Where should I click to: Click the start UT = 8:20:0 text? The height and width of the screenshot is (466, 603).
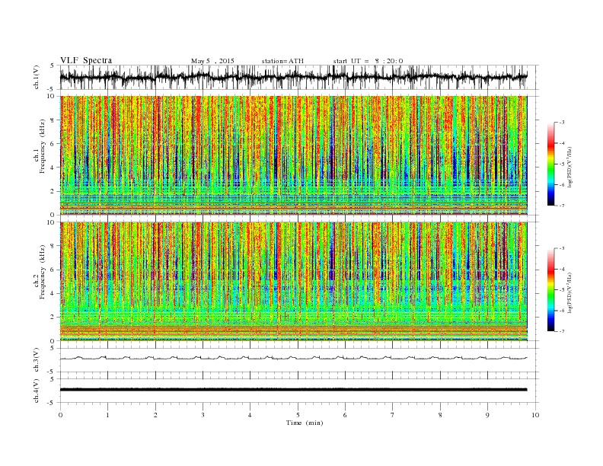coord(368,61)
